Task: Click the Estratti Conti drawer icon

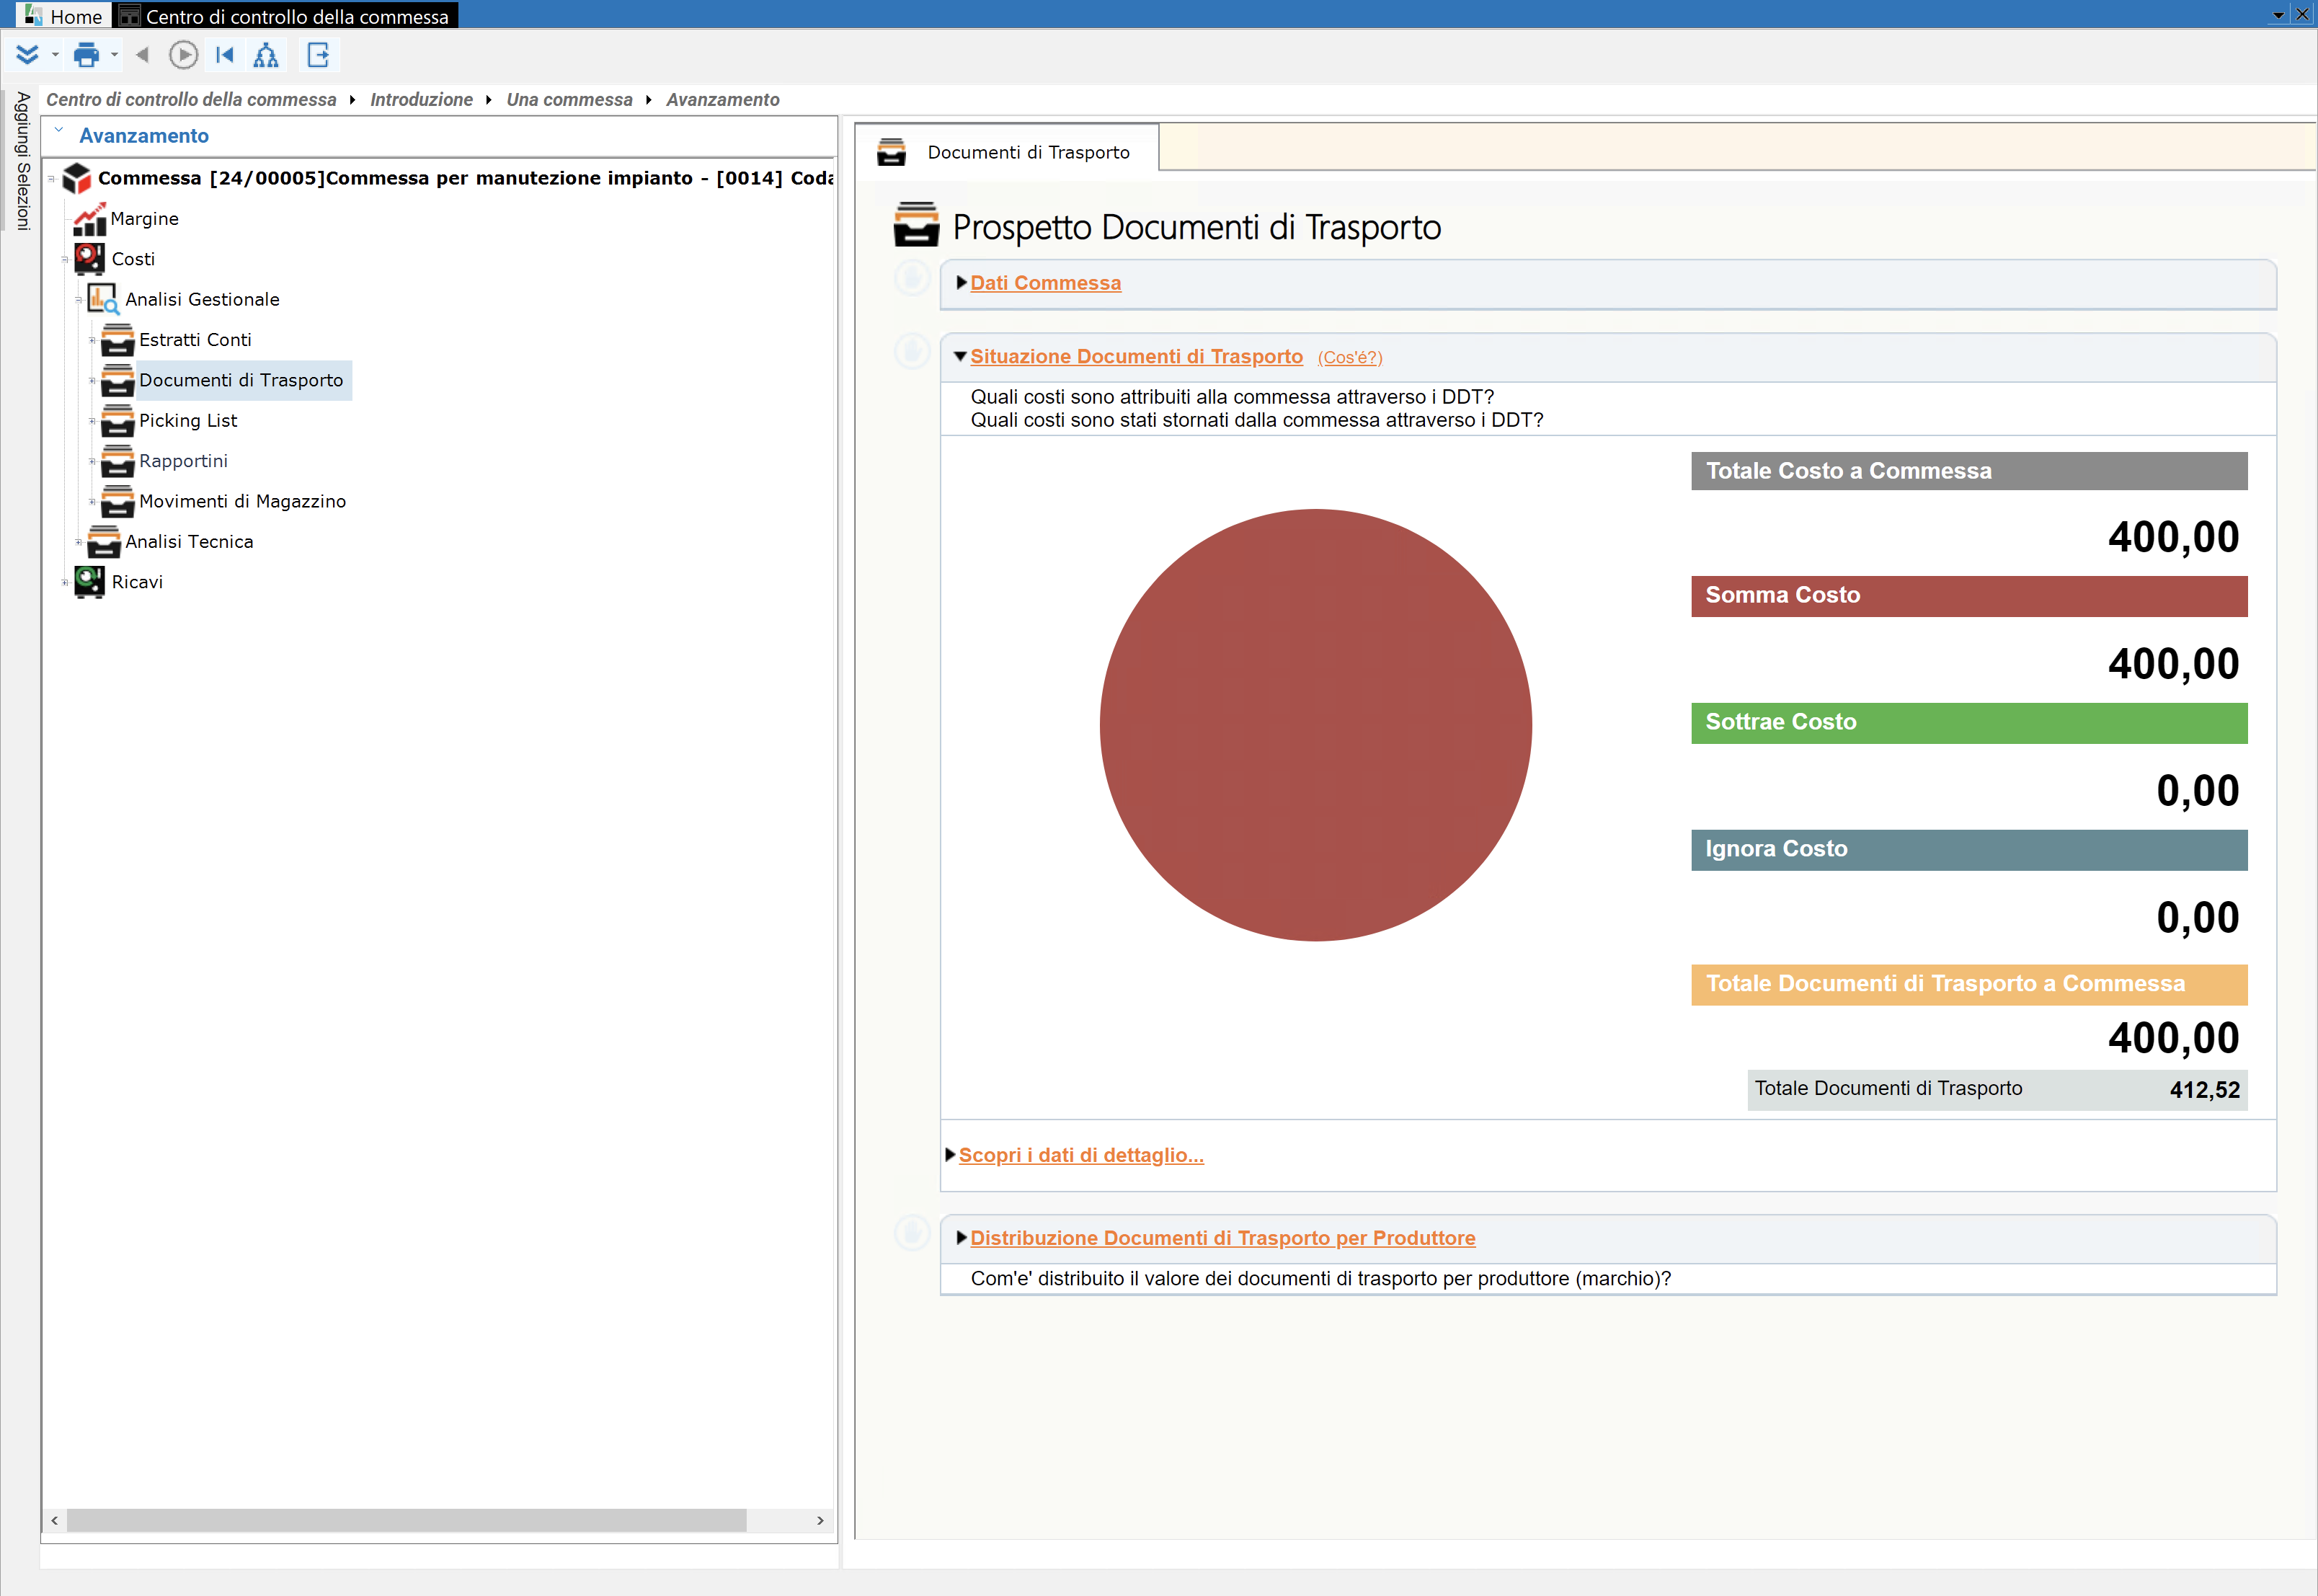Action: coord(118,340)
